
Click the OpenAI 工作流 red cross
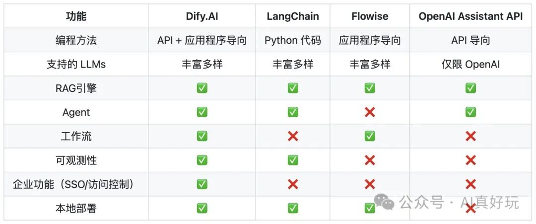(x=470, y=136)
